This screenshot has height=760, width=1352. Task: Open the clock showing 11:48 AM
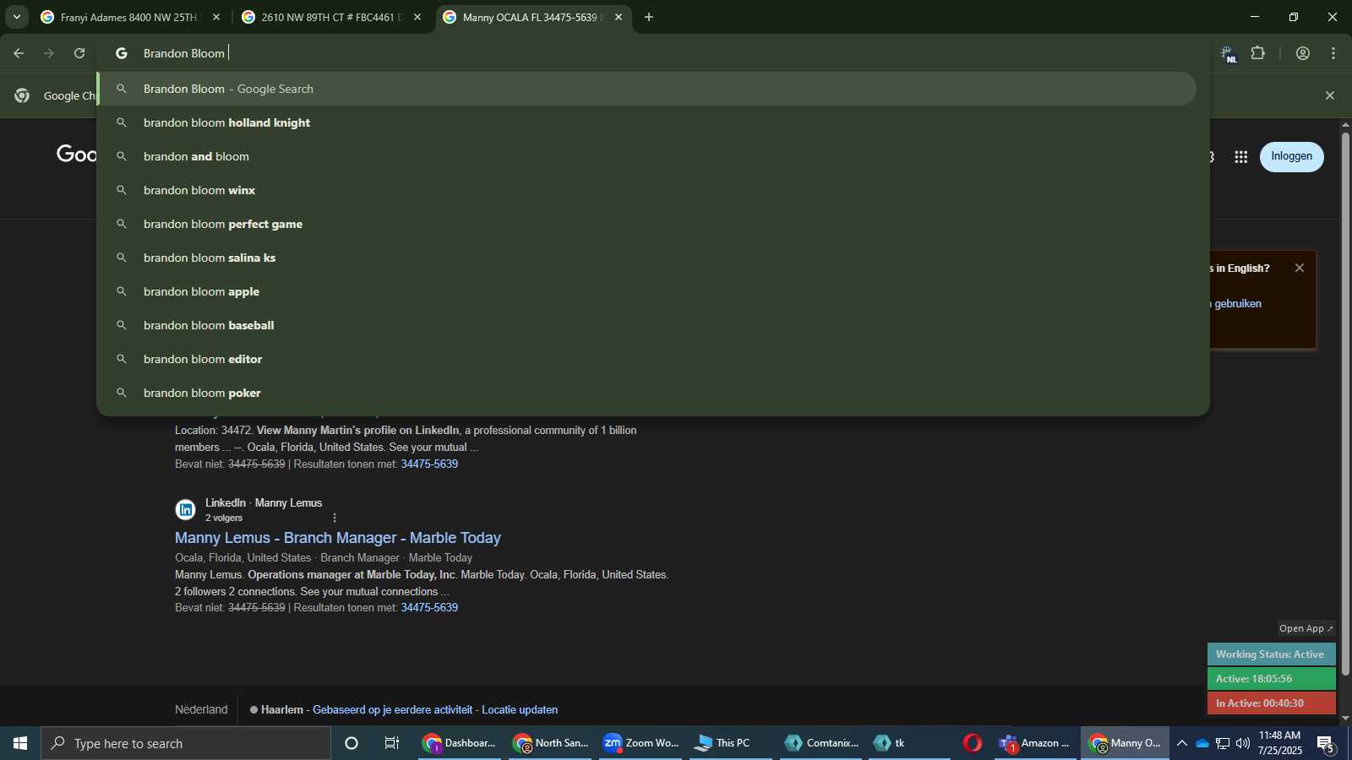point(1279,743)
